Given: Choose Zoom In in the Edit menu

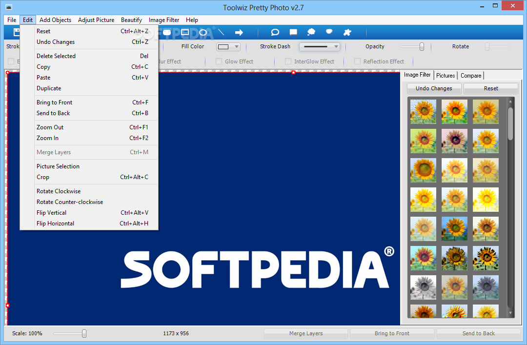Looking at the screenshot, I should tap(89, 138).
